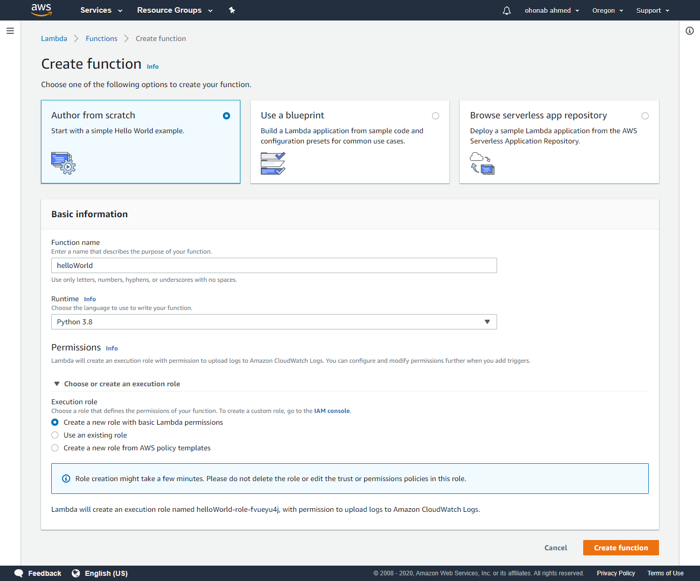Select Author from scratch radio button
700x581 pixels.
point(227,116)
